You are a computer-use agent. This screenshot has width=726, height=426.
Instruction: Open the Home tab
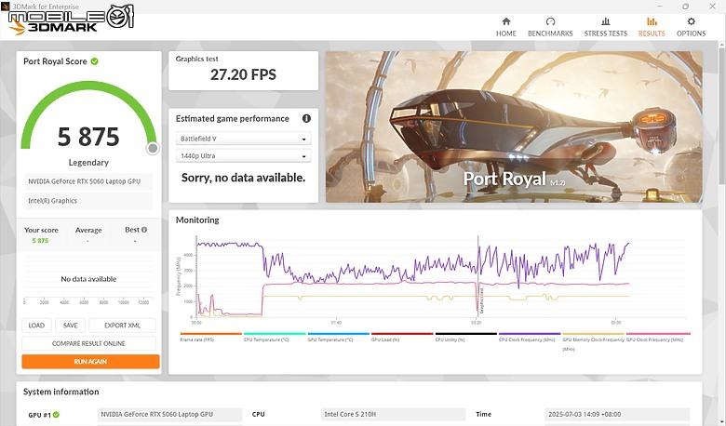(506, 27)
